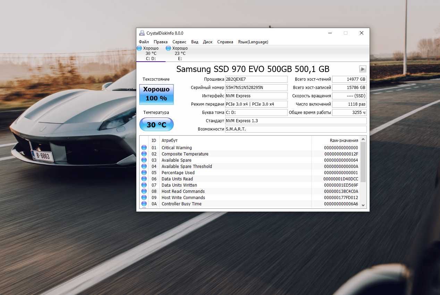Viewport: 440px width, 295px height.
Task: Click status orb for Critical Warning row
Action: 144,148
